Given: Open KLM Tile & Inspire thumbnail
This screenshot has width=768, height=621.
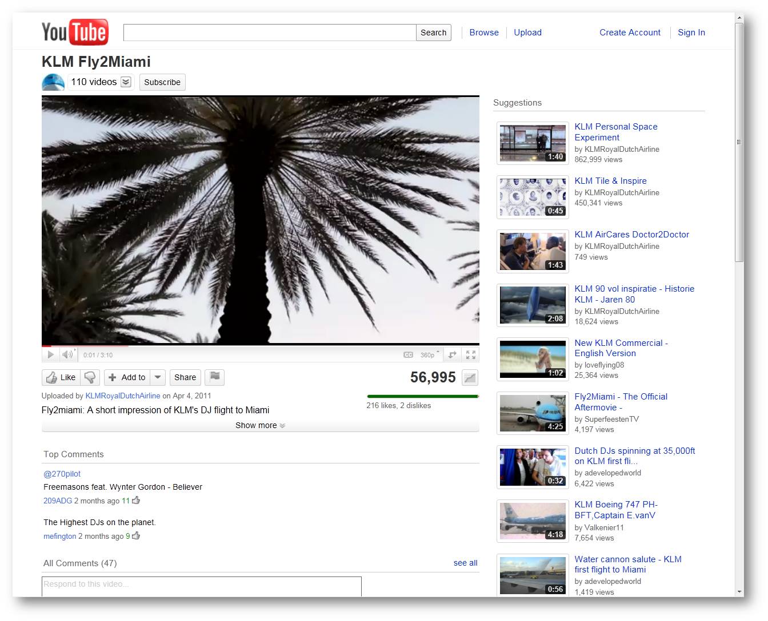Looking at the screenshot, I should coord(533,197).
